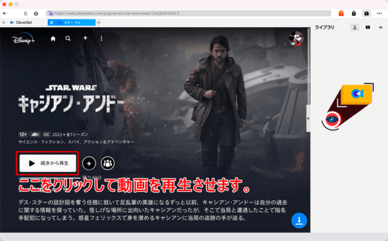Select the スター・ウォ tab
The image size is (388, 241).
[x=72, y=23]
